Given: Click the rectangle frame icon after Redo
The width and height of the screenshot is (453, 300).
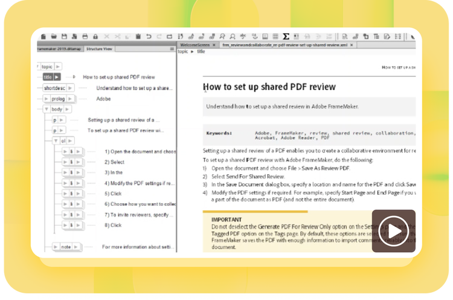Looking at the screenshot, I should coord(170,36).
